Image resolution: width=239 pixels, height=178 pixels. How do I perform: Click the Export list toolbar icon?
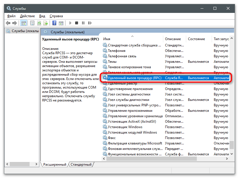pos(45,23)
